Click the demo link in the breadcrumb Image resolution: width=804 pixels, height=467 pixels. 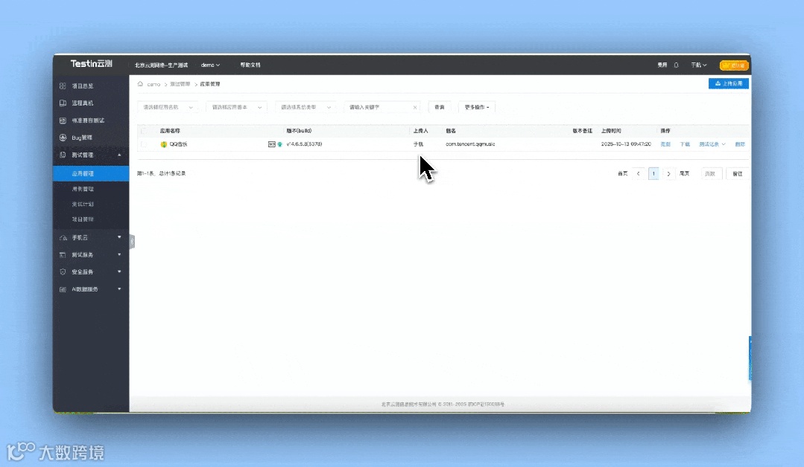[x=153, y=84]
